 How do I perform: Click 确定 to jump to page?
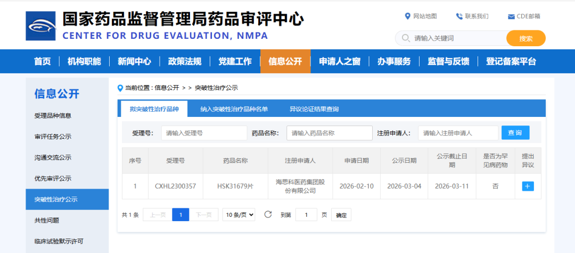pos(341,215)
